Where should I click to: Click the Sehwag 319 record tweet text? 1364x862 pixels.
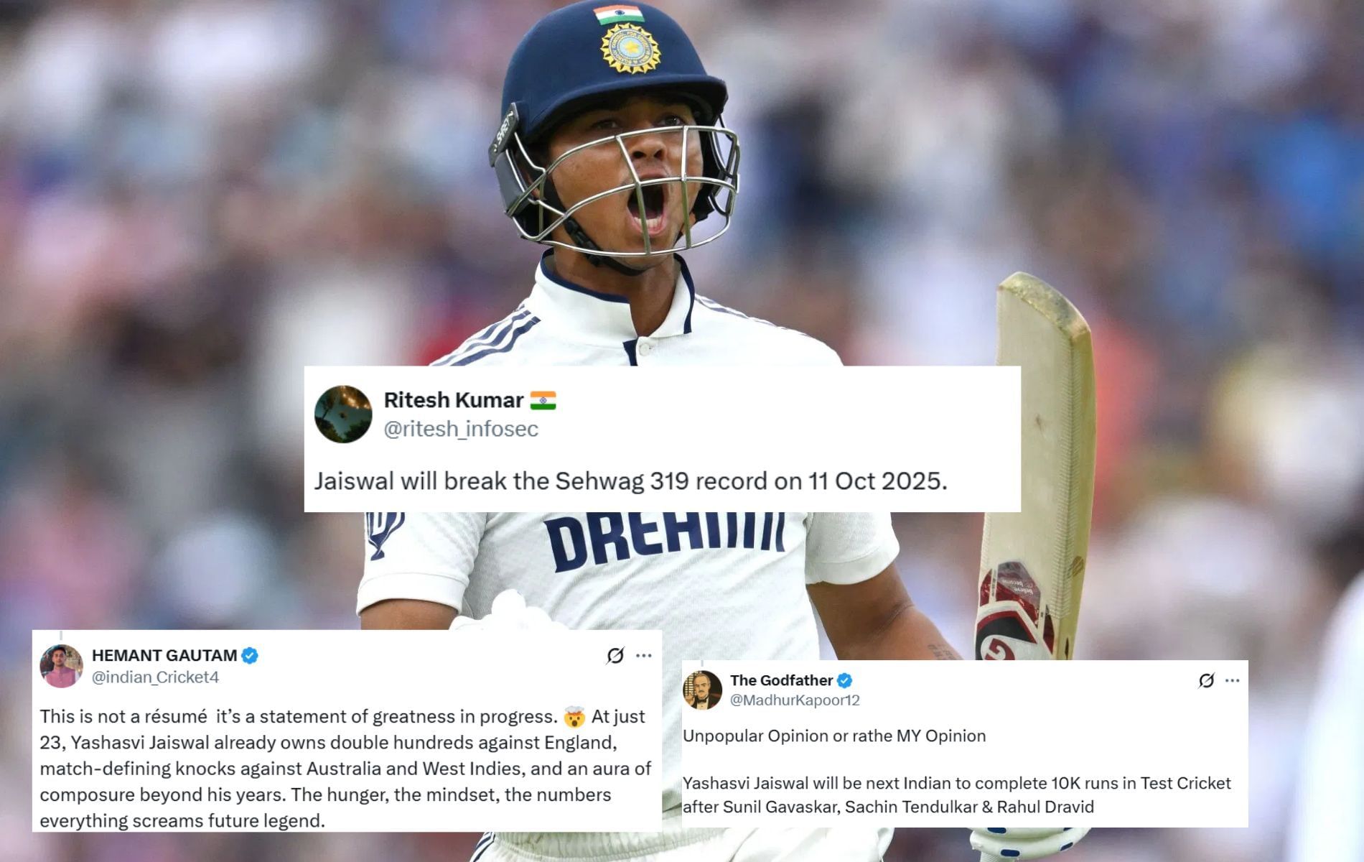pyautogui.click(x=630, y=481)
